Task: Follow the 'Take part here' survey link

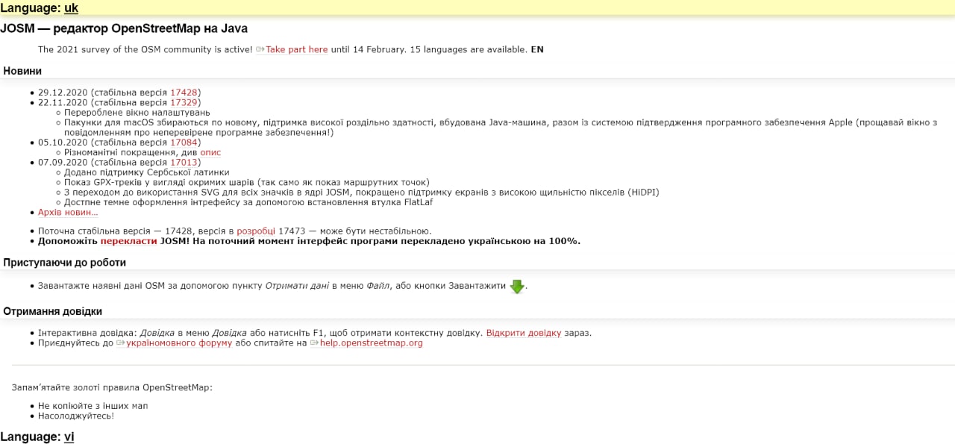Action: (297, 49)
